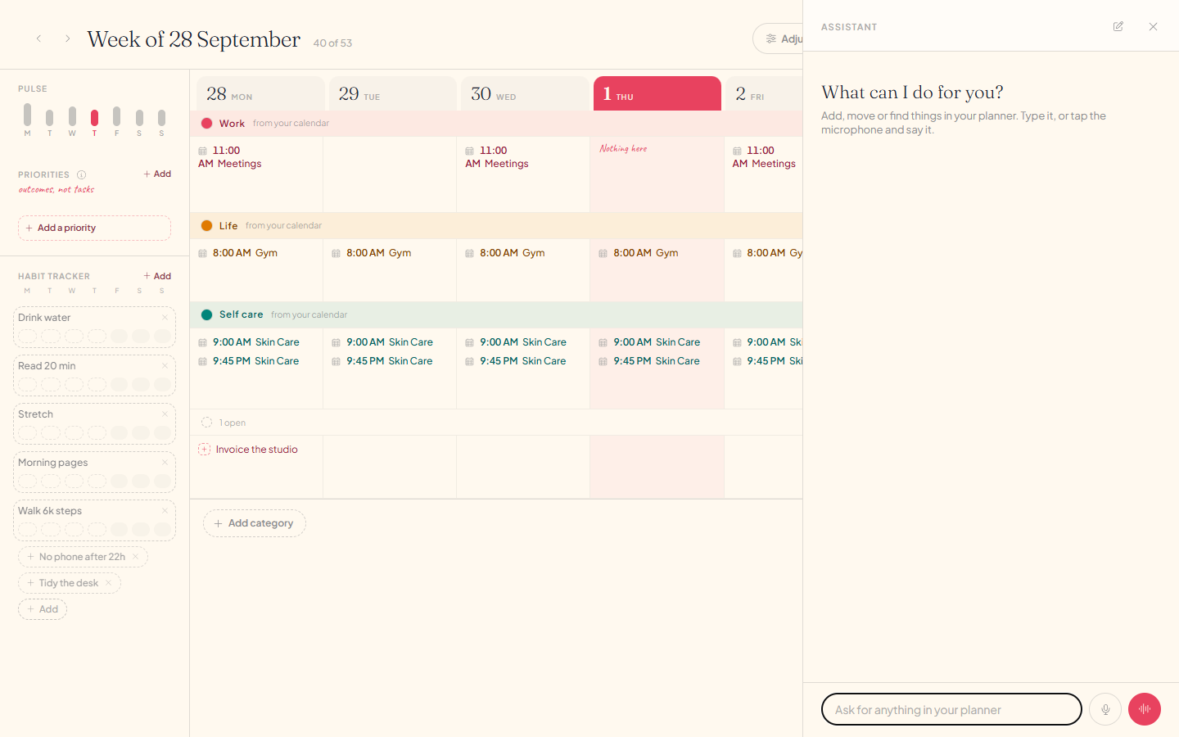Go to the previous week arrow
The width and height of the screenshot is (1179, 737).
tap(38, 38)
